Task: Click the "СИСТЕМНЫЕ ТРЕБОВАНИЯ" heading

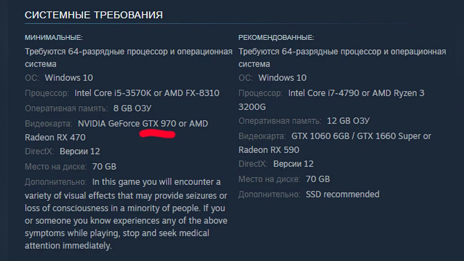Action: coord(94,15)
